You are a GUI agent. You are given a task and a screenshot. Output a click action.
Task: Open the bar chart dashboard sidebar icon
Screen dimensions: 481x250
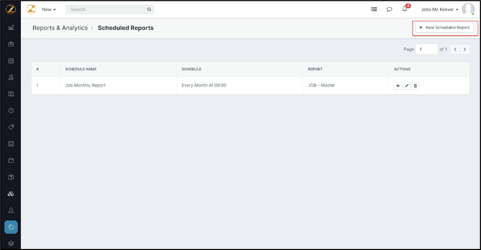tap(11, 27)
